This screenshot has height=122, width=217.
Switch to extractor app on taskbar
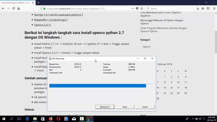pos(90,119)
